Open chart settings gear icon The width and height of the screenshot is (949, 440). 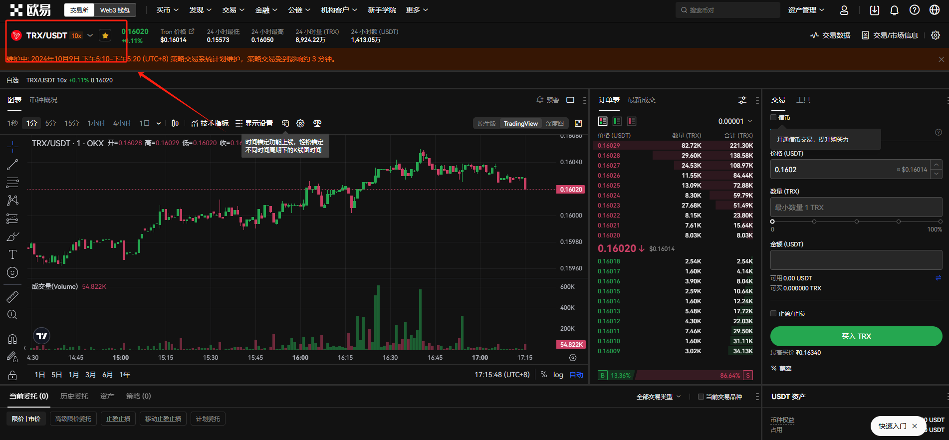point(300,123)
